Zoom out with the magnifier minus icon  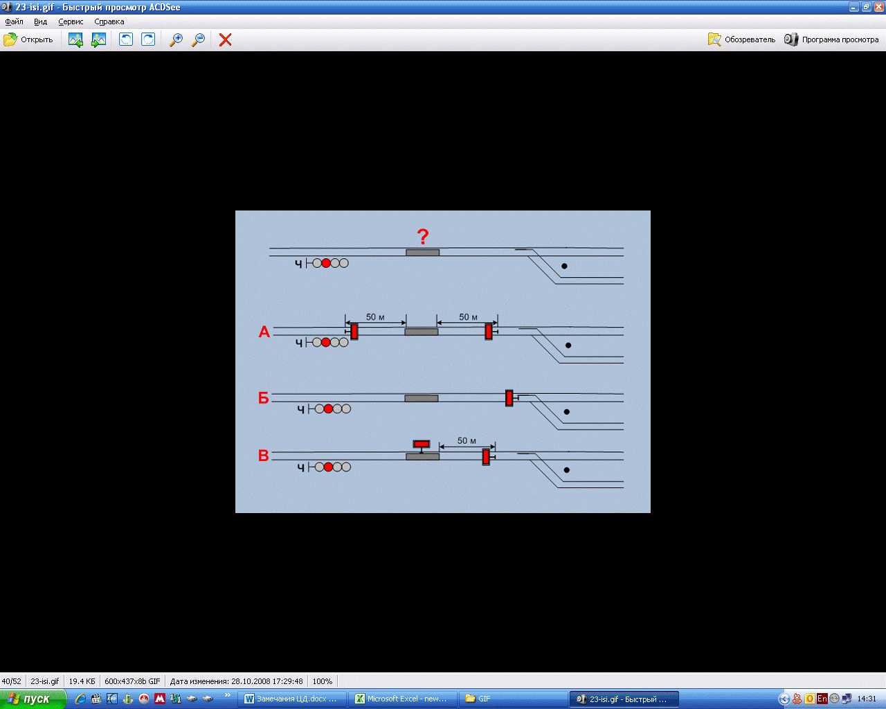point(198,39)
